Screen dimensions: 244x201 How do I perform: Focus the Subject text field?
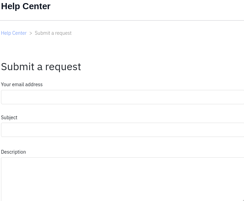coord(122,130)
